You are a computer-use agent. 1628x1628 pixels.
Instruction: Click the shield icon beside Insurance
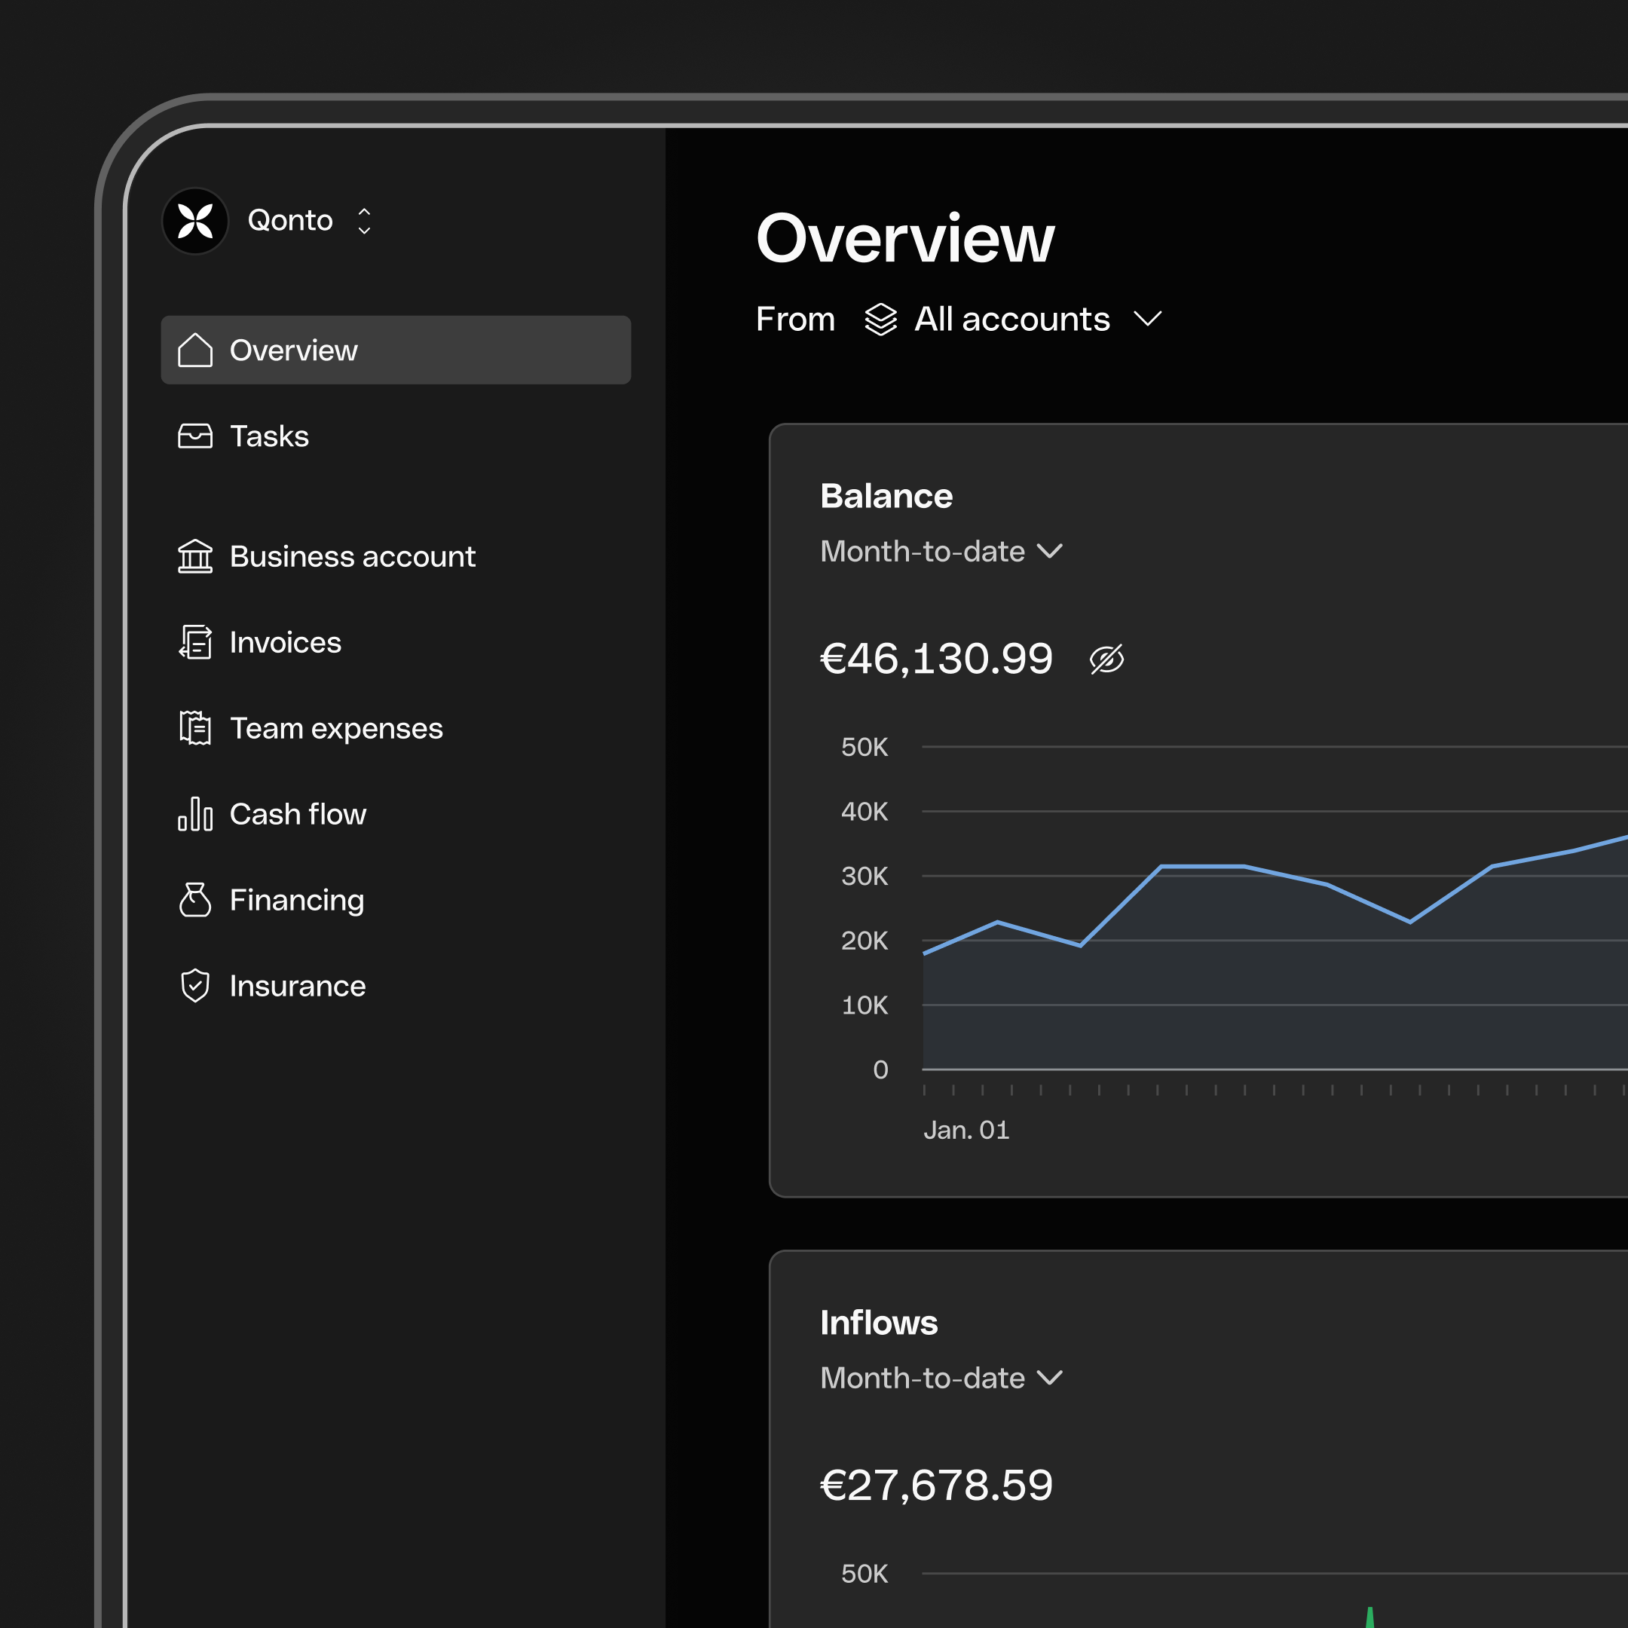(194, 986)
